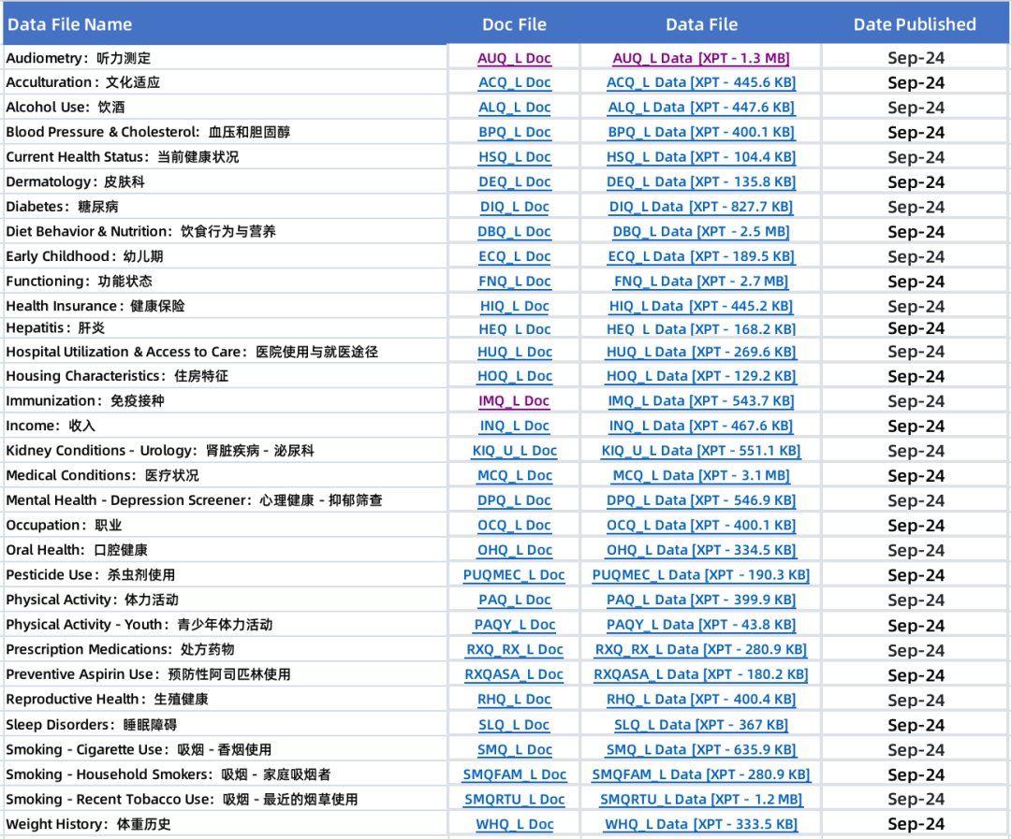Open PUQMEC_L Doc for Pesticide Use
1011x839 pixels.
[x=514, y=575]
